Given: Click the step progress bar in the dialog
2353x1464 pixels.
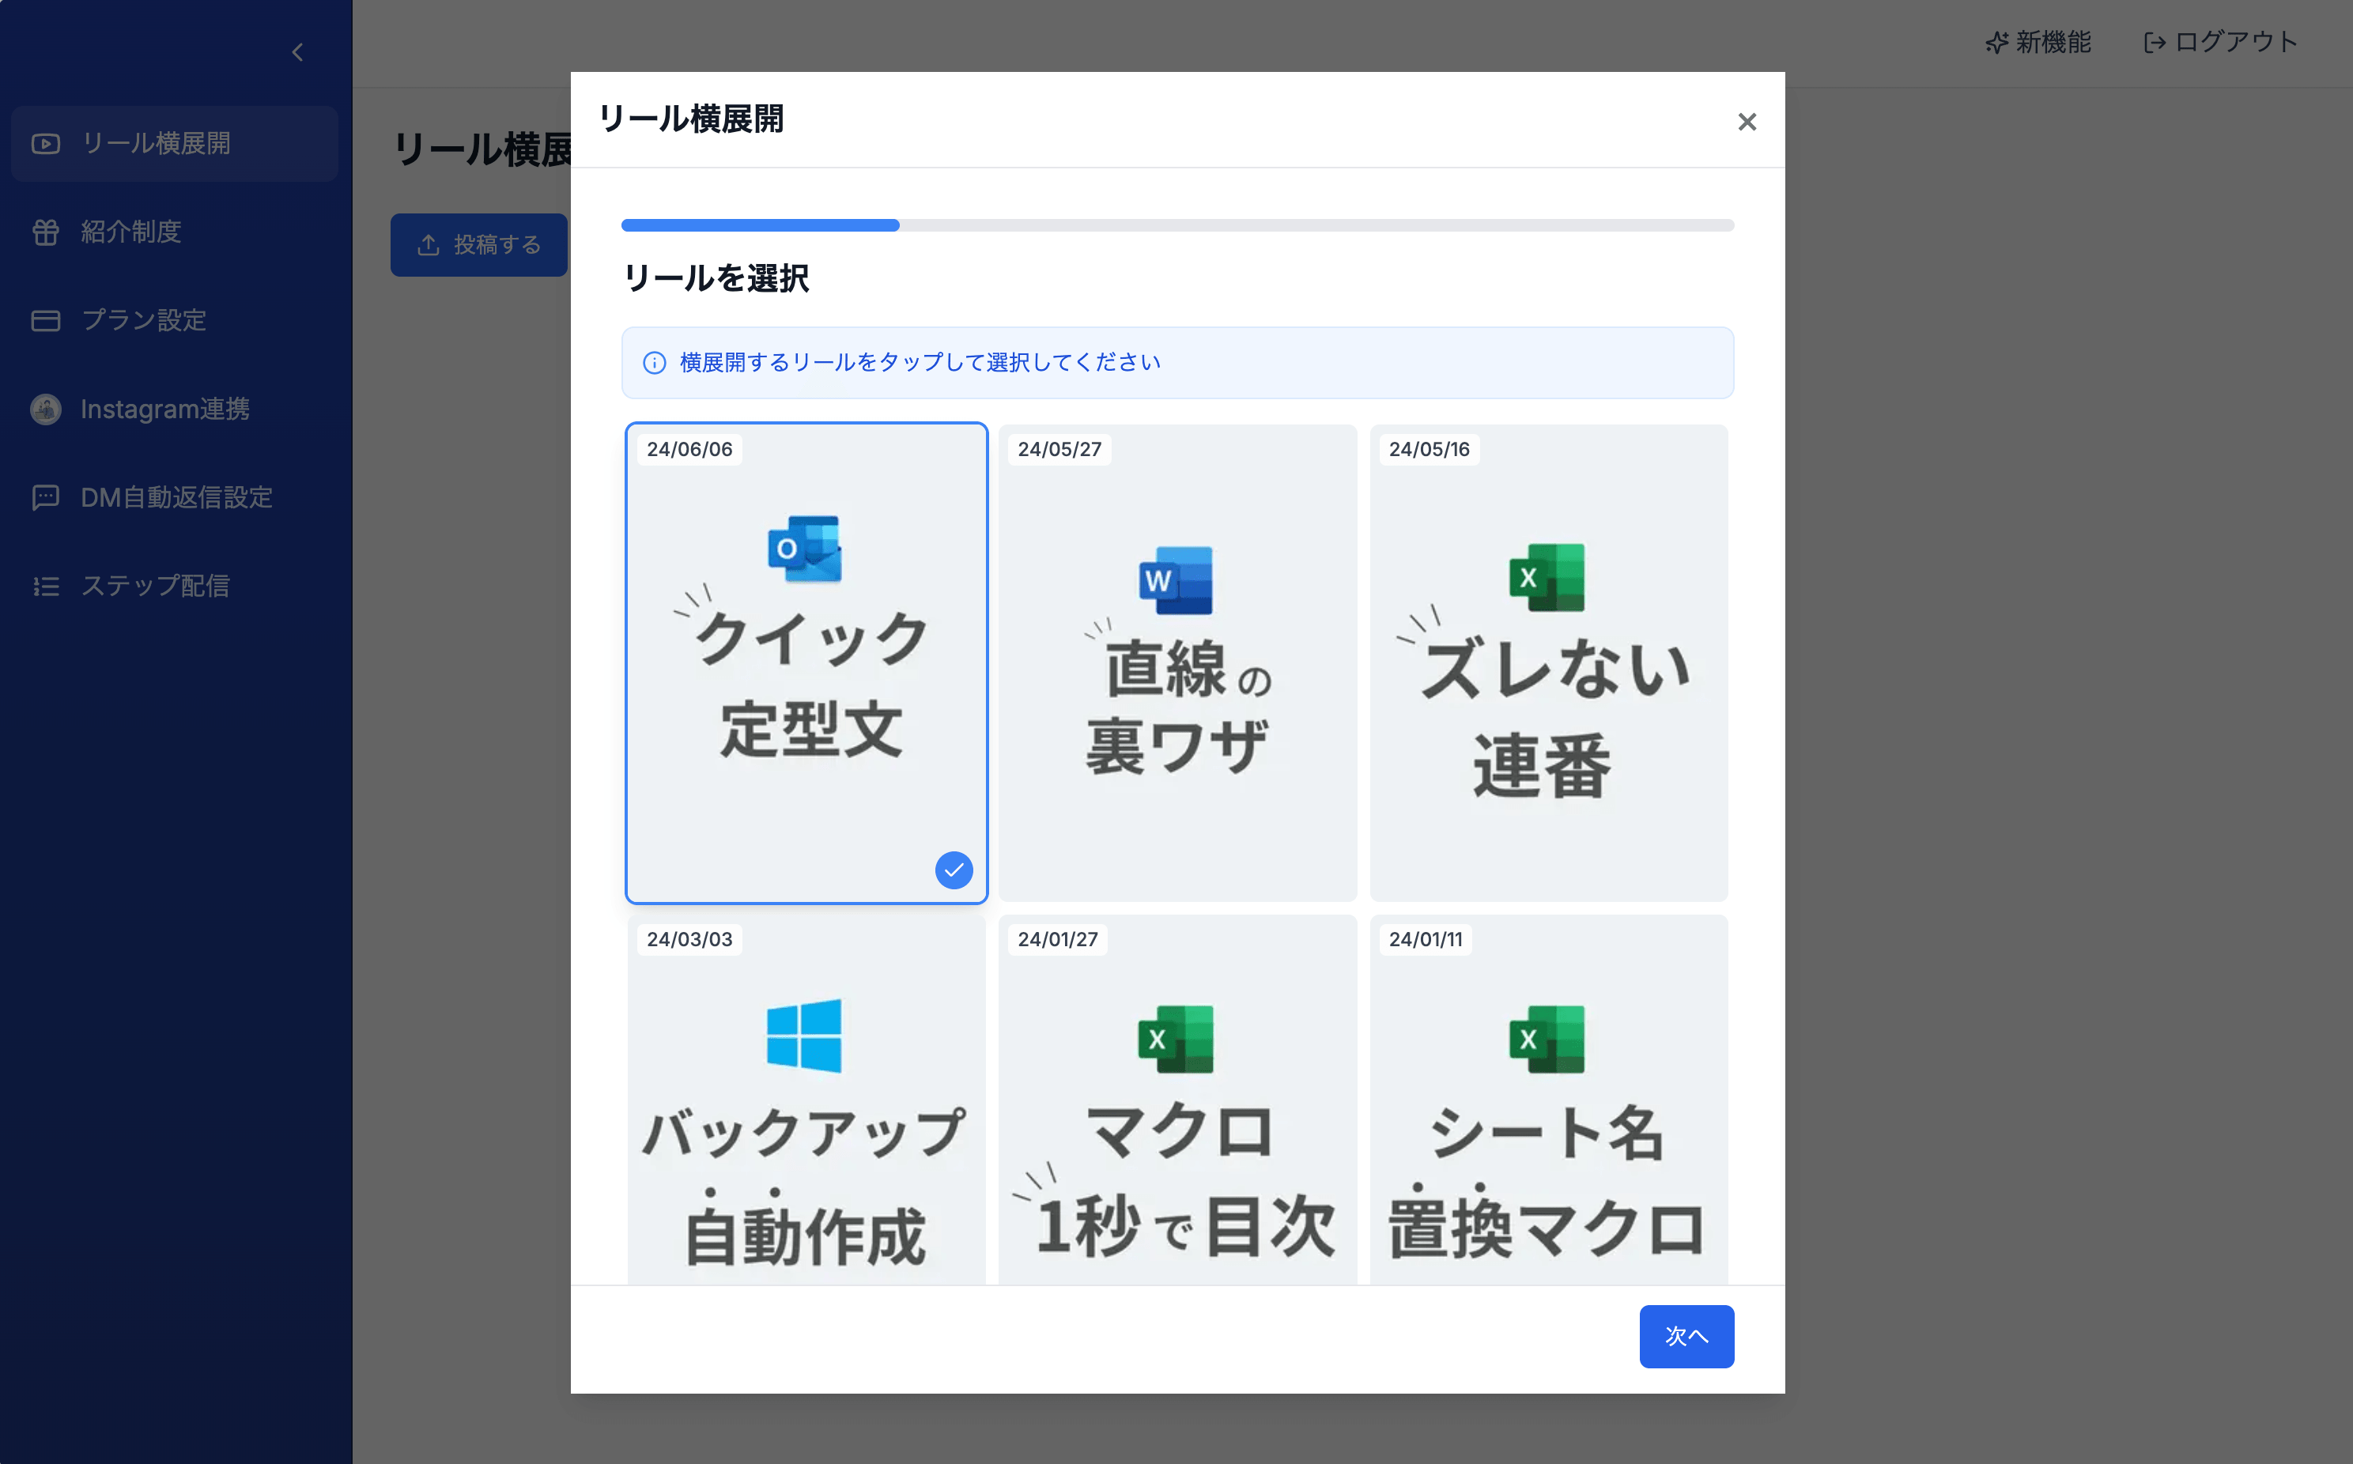Looking at the screenshot, I should [x=1177, y=225].
